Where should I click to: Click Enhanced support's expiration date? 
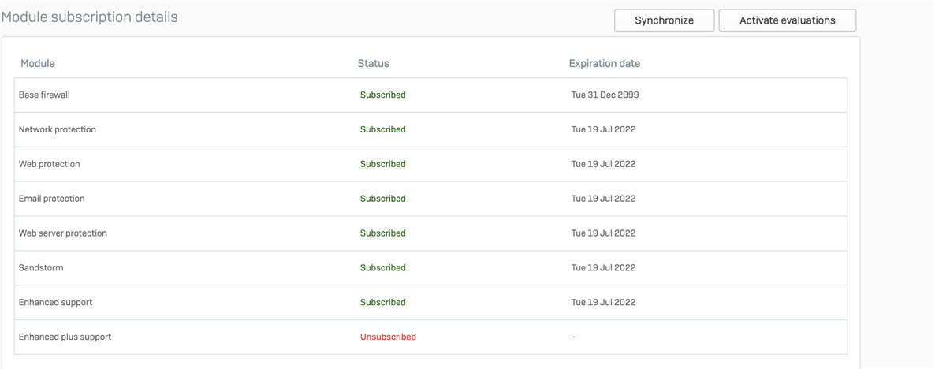603,302
